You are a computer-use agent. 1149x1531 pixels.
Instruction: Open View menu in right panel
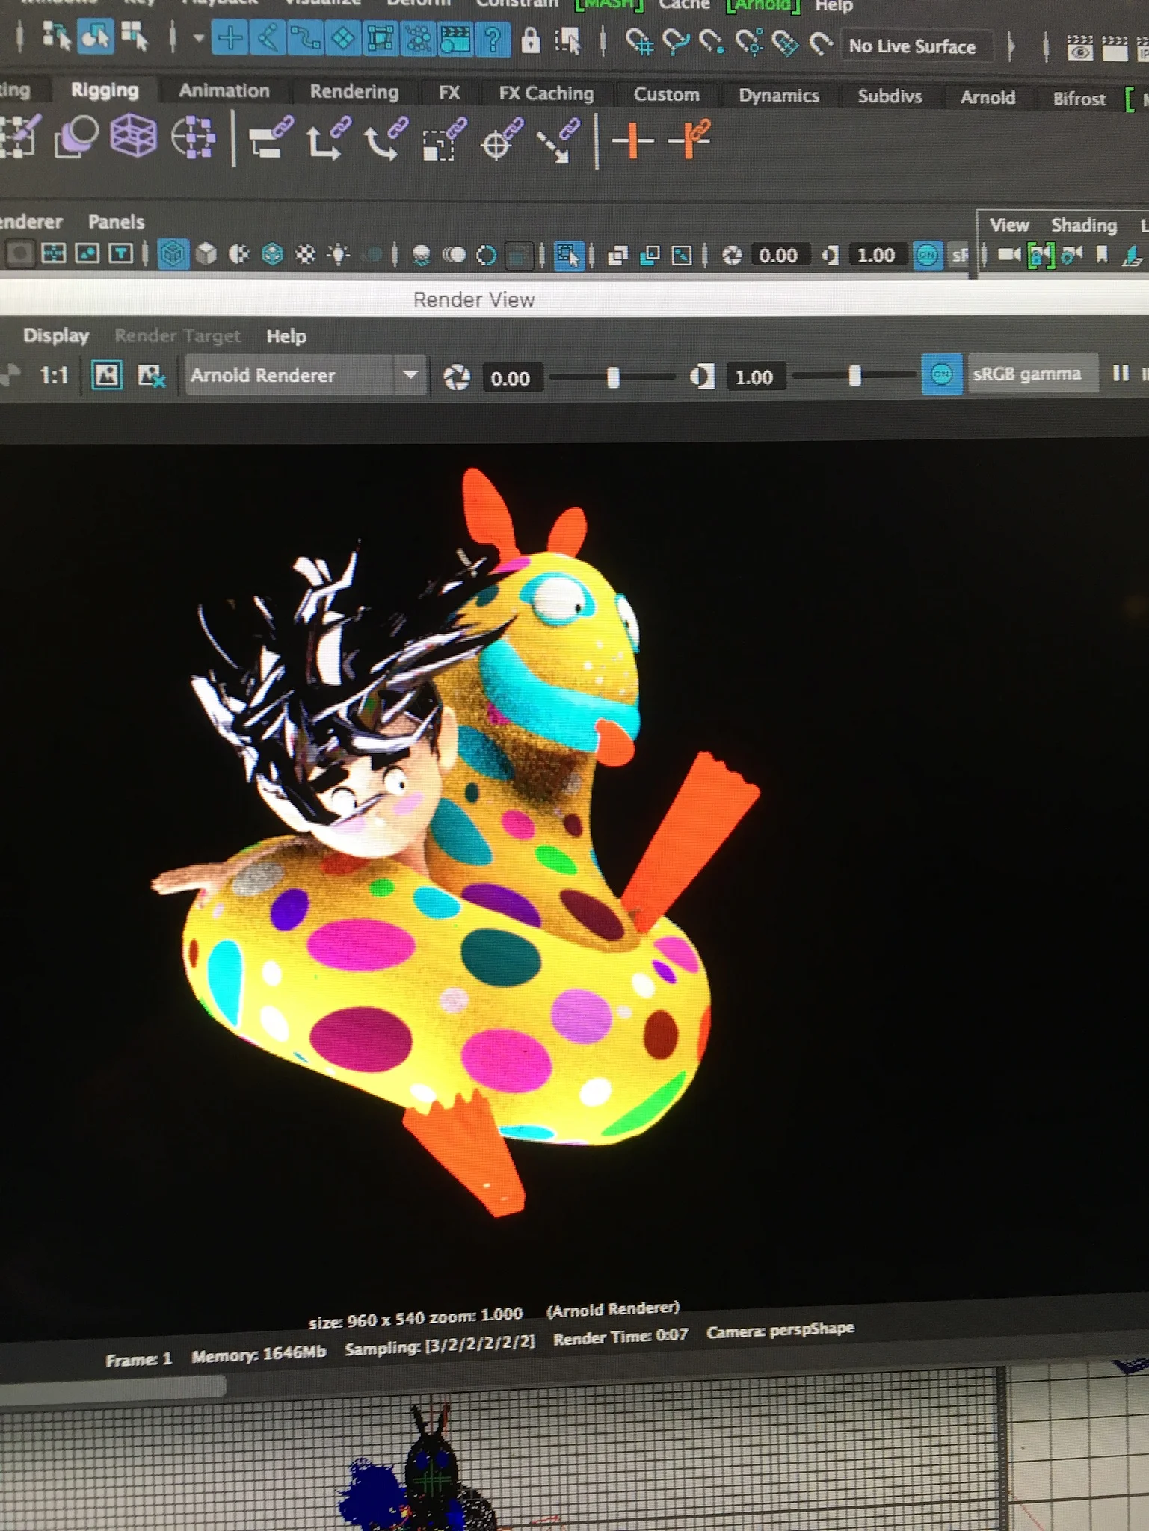click(1009, 225)
